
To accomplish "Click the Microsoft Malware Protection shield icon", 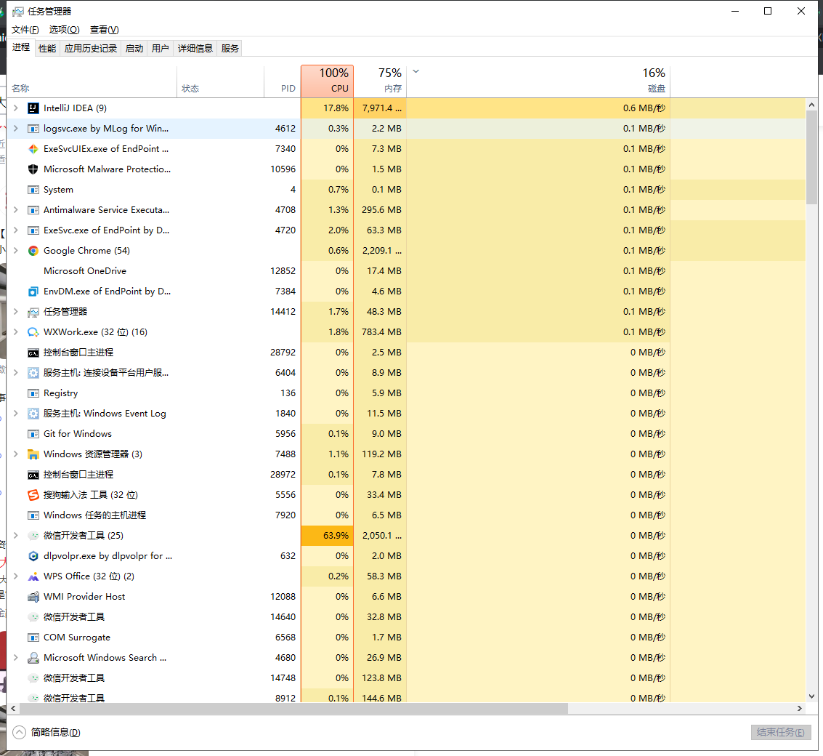I will click(33, 169).
